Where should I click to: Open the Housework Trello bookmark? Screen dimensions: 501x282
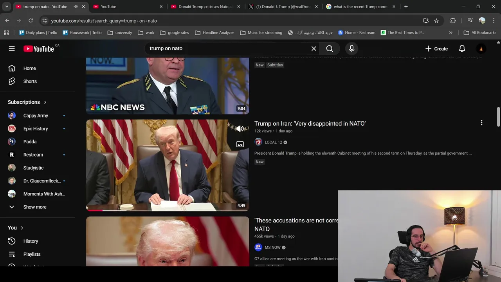pyautogui.click(x=82, y=33)
